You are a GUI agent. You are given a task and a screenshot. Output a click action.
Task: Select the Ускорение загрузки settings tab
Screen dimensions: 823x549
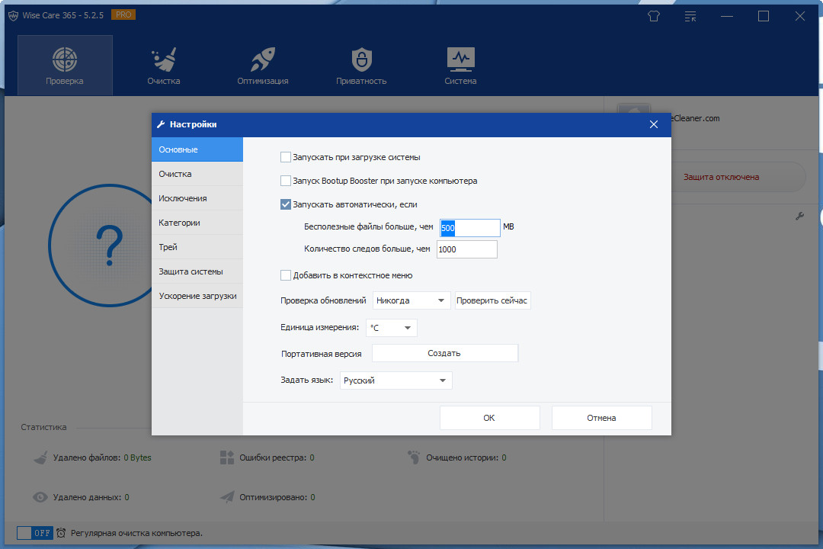(x=197, y=296)
